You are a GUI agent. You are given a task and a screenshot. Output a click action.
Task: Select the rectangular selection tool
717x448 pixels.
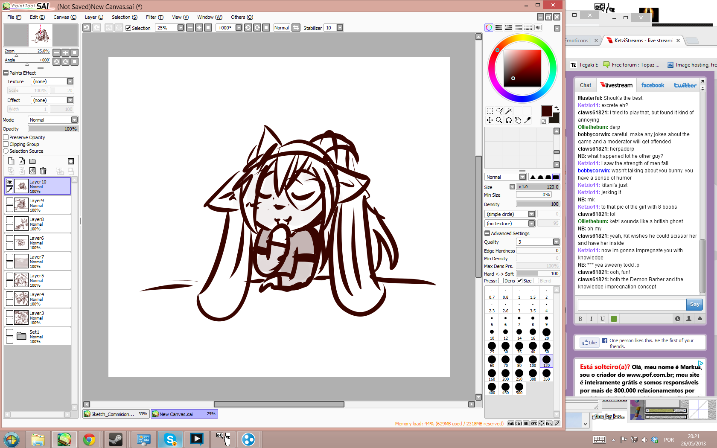coord(490,111)
